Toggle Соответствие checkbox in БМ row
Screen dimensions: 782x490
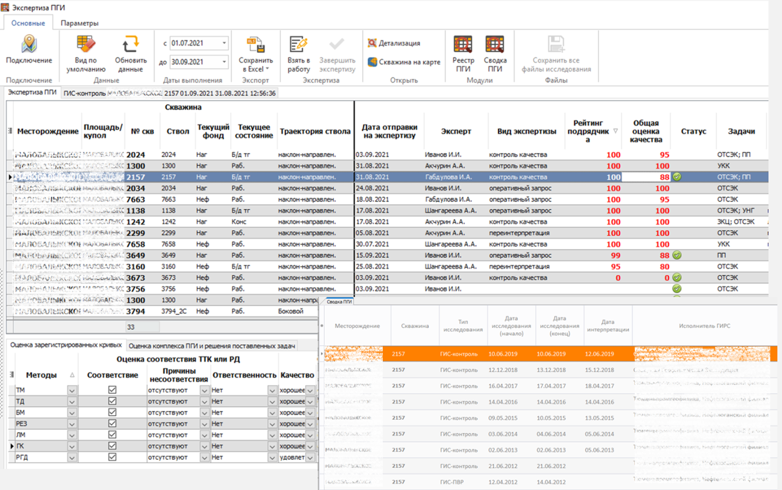tap(112, 412)
